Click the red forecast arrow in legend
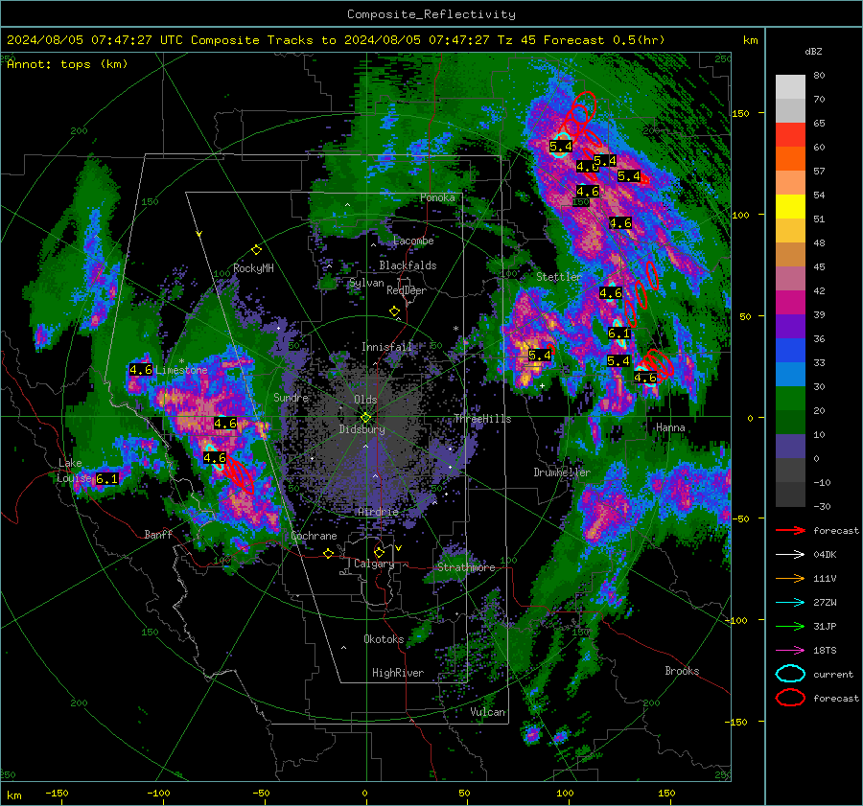The image size is (863, 806). (x=790, y=530)
